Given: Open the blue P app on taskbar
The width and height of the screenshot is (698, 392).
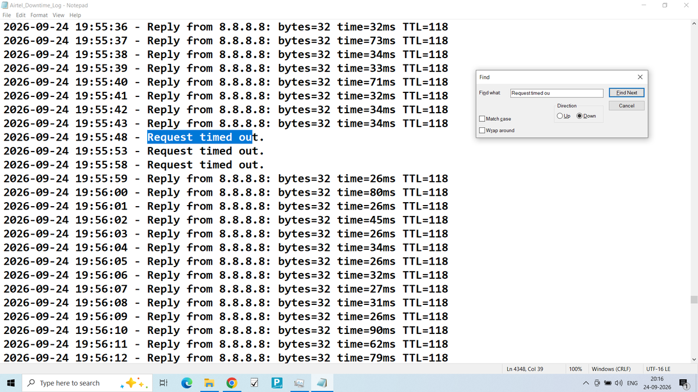Looking at the screenshot, I should (x=277, y=383).
